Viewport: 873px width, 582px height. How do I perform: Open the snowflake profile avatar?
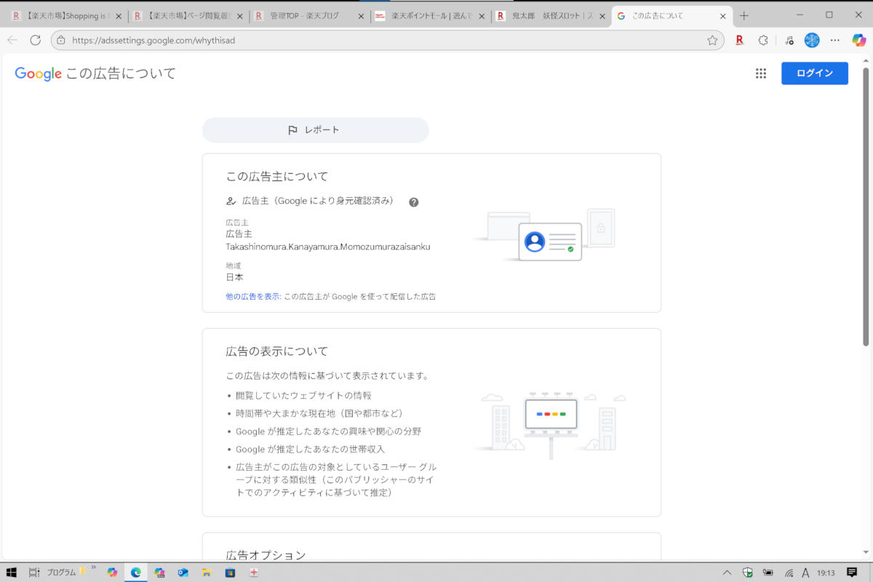(812, 41)
